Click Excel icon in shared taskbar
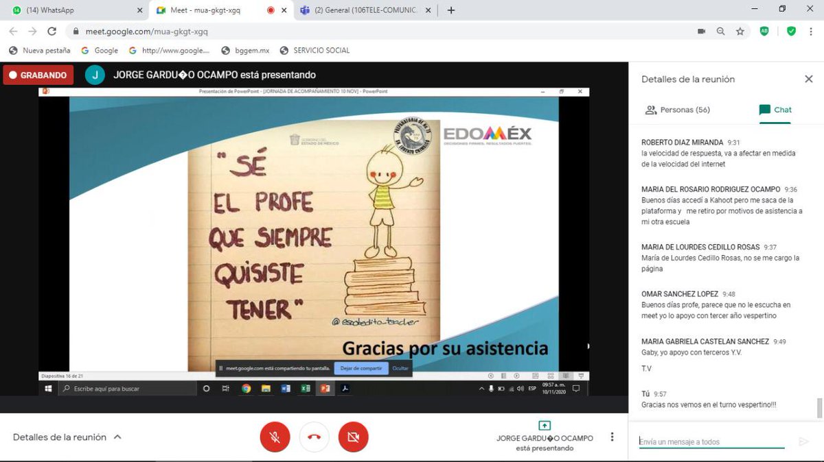Viewport: 824px width, 462px height. click(306, 388)
